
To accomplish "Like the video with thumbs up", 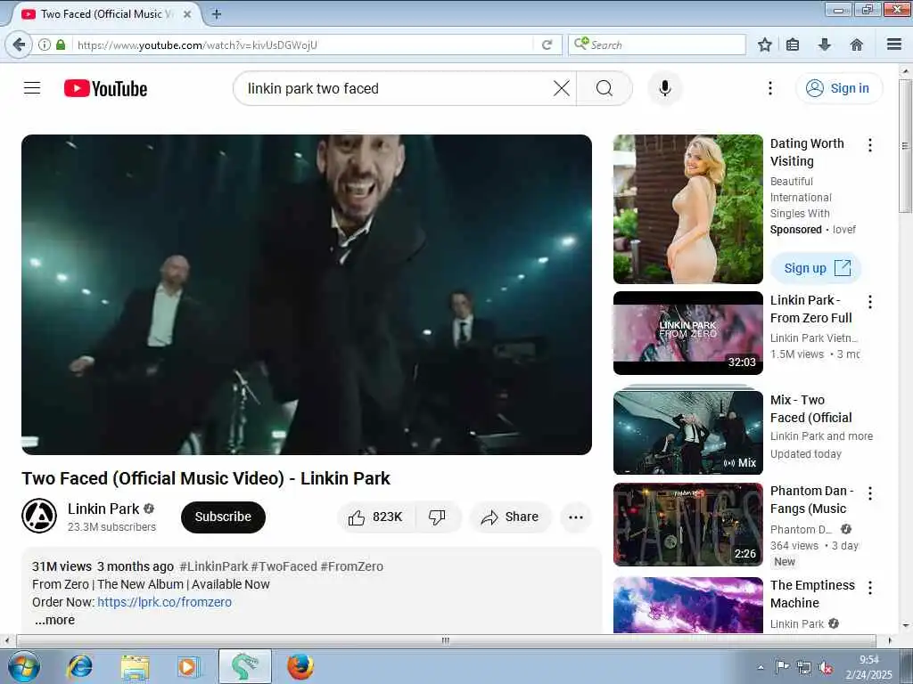I will 376,517.
